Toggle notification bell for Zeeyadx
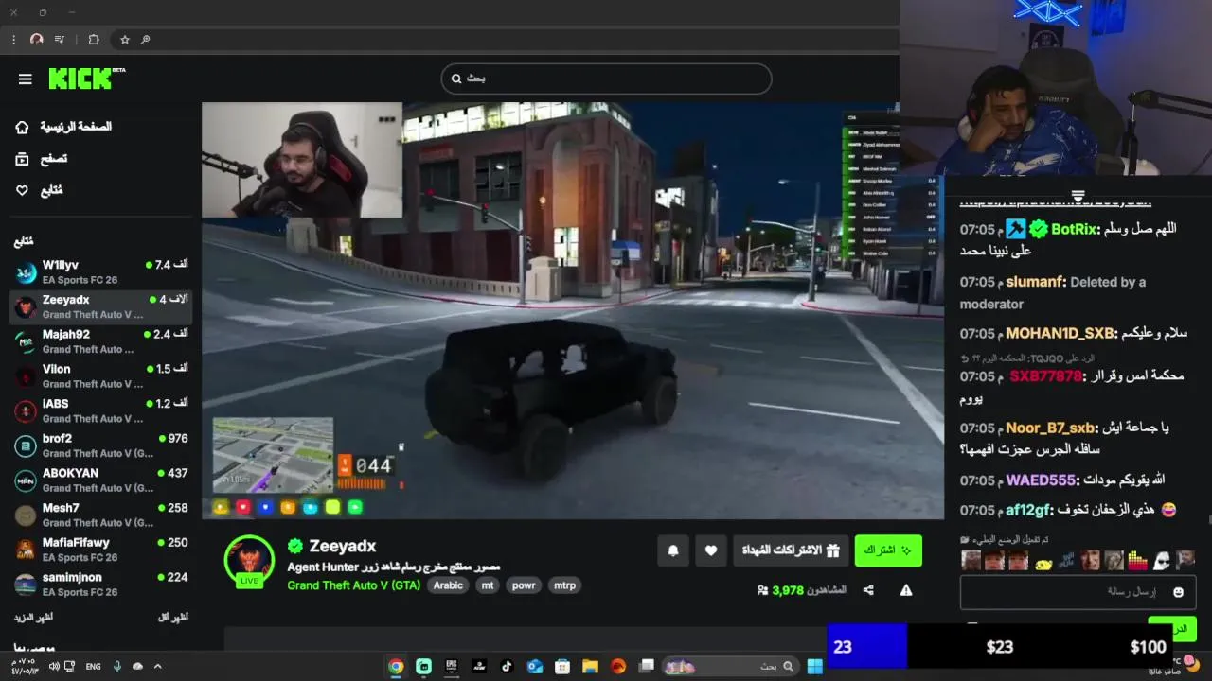The height and width of the screenshot is (681, 1212). pyautogui.click(x=673, y=550)
